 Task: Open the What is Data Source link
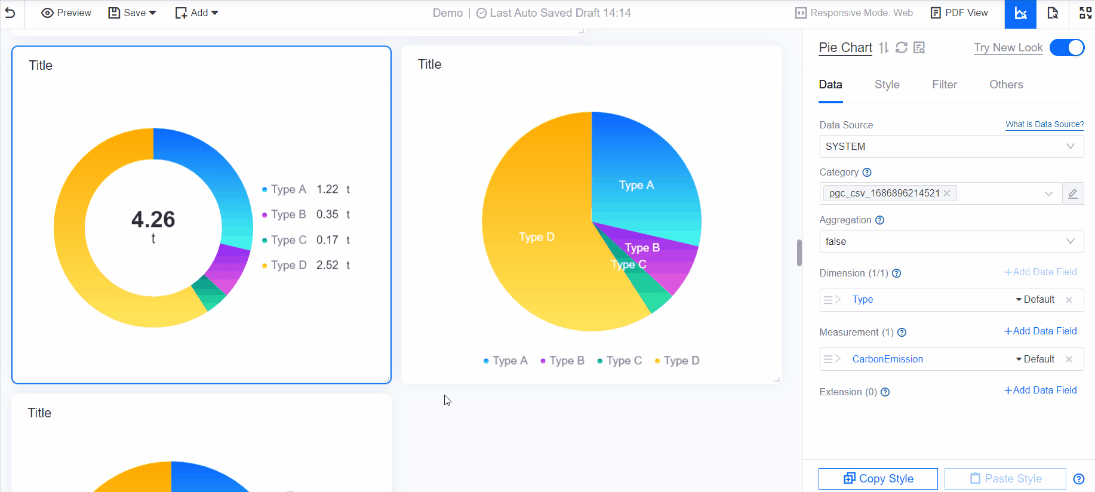pos(1044,124)
